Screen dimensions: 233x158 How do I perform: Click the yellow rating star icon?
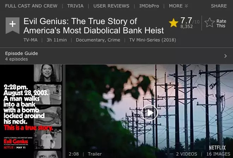coord(173,23)
